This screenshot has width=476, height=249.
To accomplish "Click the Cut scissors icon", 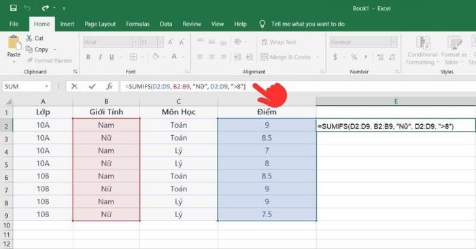I will click(x=29, y=38).
